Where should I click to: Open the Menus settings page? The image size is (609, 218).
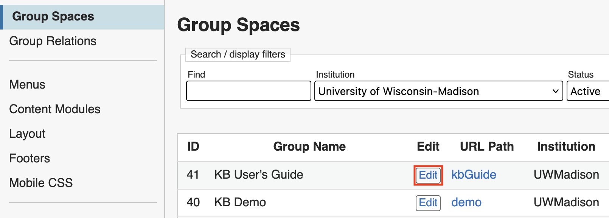coord(27,84)
